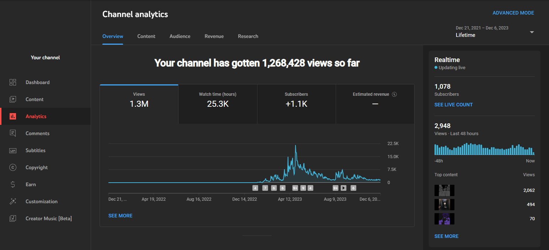549x250 pixels.
Task: Open the Copyright icon in sidebar
Action: coord(13,167)
